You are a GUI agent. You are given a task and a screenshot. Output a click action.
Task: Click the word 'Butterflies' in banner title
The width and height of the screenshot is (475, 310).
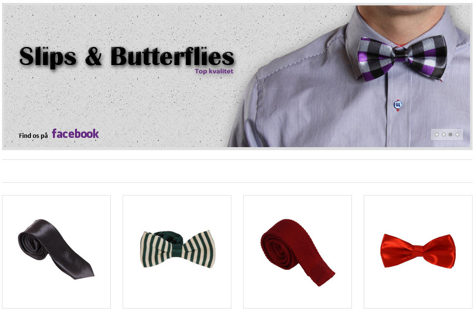(x=173, y=56)
